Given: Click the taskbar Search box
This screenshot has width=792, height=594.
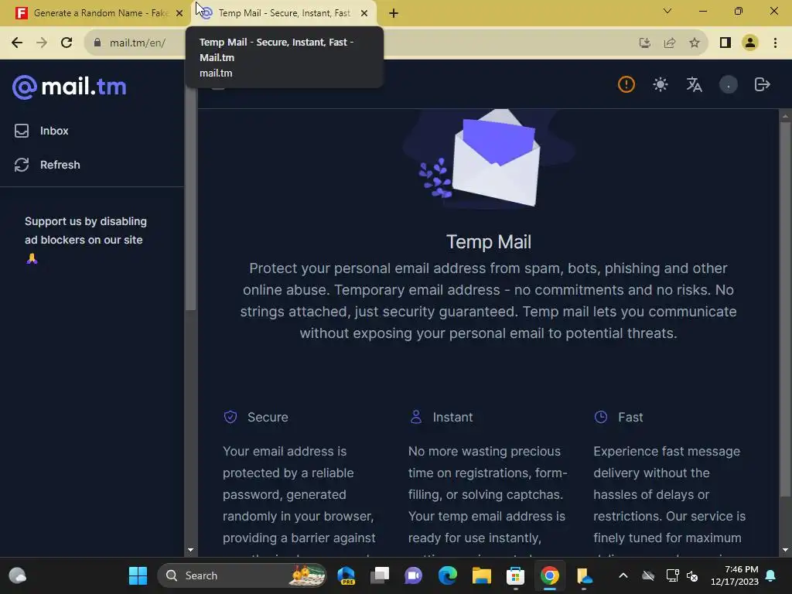Looking at the screenshot, I should pyautogui.click(x=242, y=575).
